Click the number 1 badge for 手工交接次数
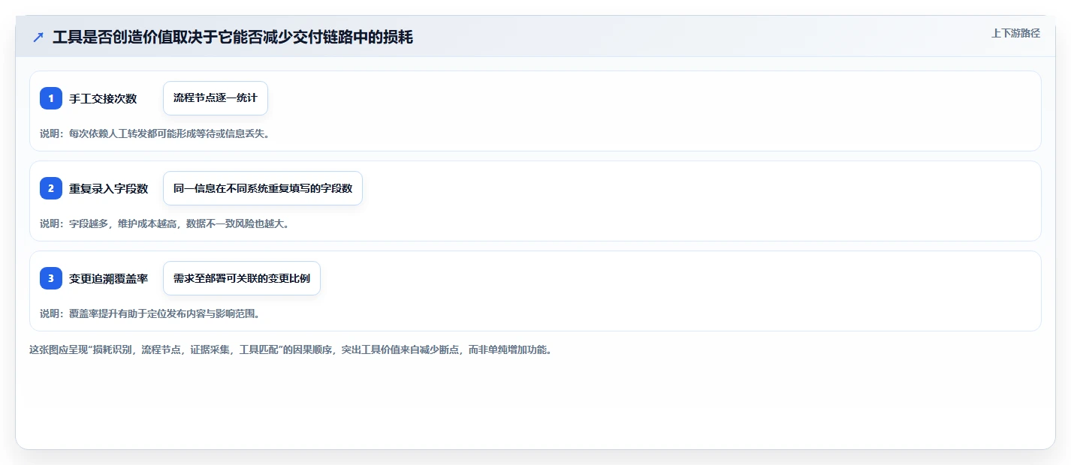1071x465 pixels. point(51,98)
